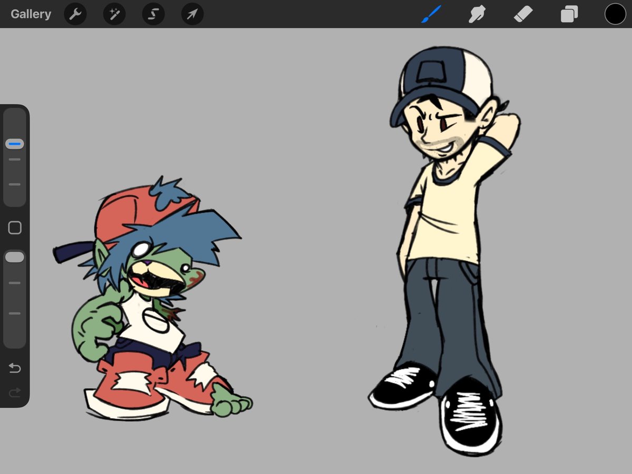Select the Eraser tool

[x=522, y=14]
